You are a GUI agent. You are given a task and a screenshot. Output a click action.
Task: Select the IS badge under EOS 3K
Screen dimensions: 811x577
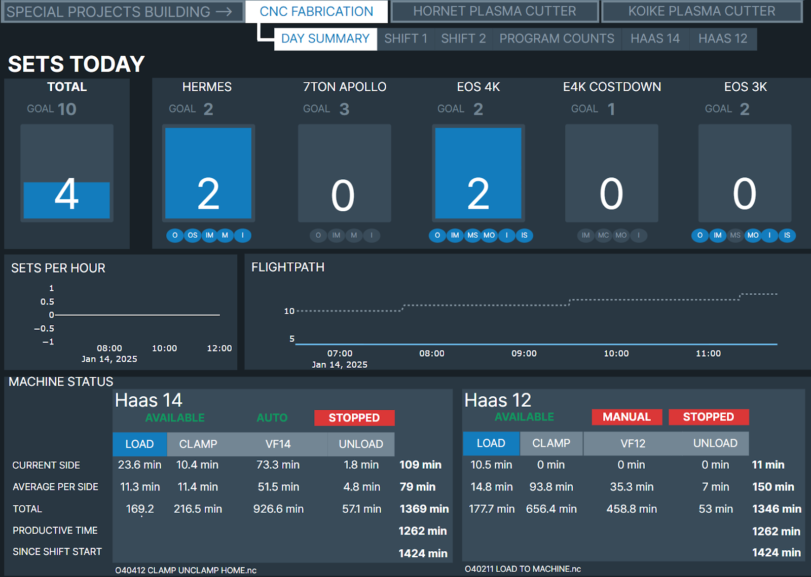[787, 236]
